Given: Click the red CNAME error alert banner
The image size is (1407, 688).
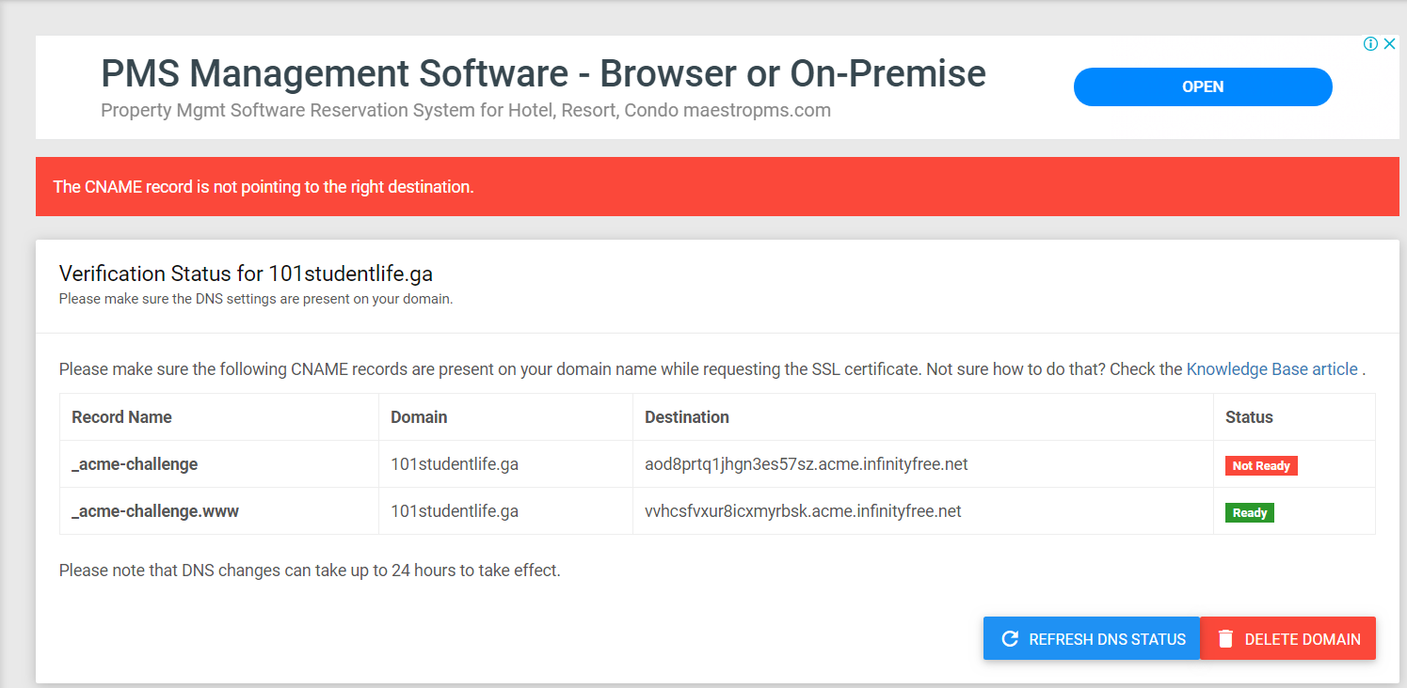Looking at the screenshot, I should (x=717, y=187).
